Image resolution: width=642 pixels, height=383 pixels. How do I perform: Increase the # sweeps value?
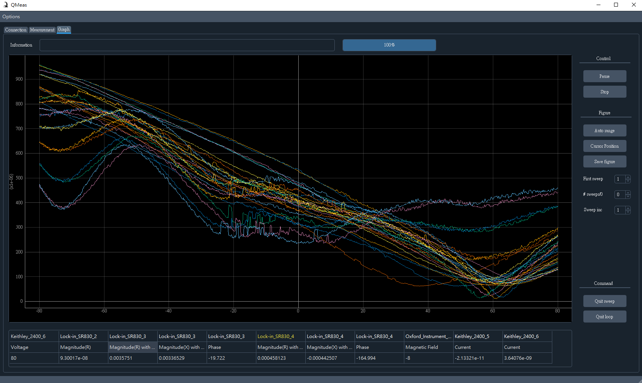tap(628, 193)
